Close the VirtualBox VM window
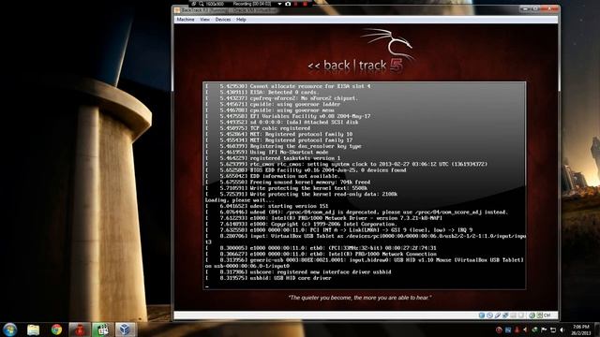This screenshot has height=337, width=600. [x=549, y=8]
